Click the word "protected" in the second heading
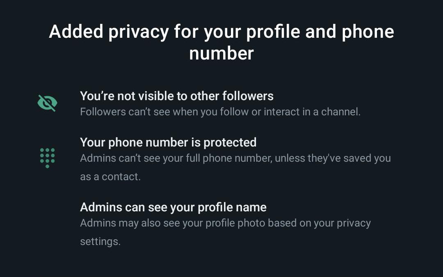The height and width of the screenshot is (277, 443). point(230,142)
